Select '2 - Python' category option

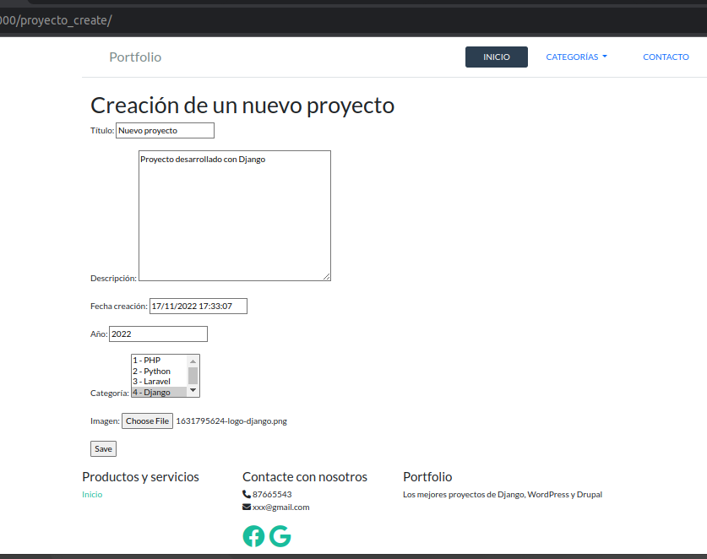tap(158, 372)
